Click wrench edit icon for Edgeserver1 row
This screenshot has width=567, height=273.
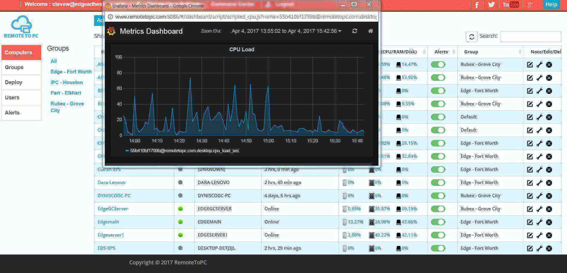click(x=539, y=235)
